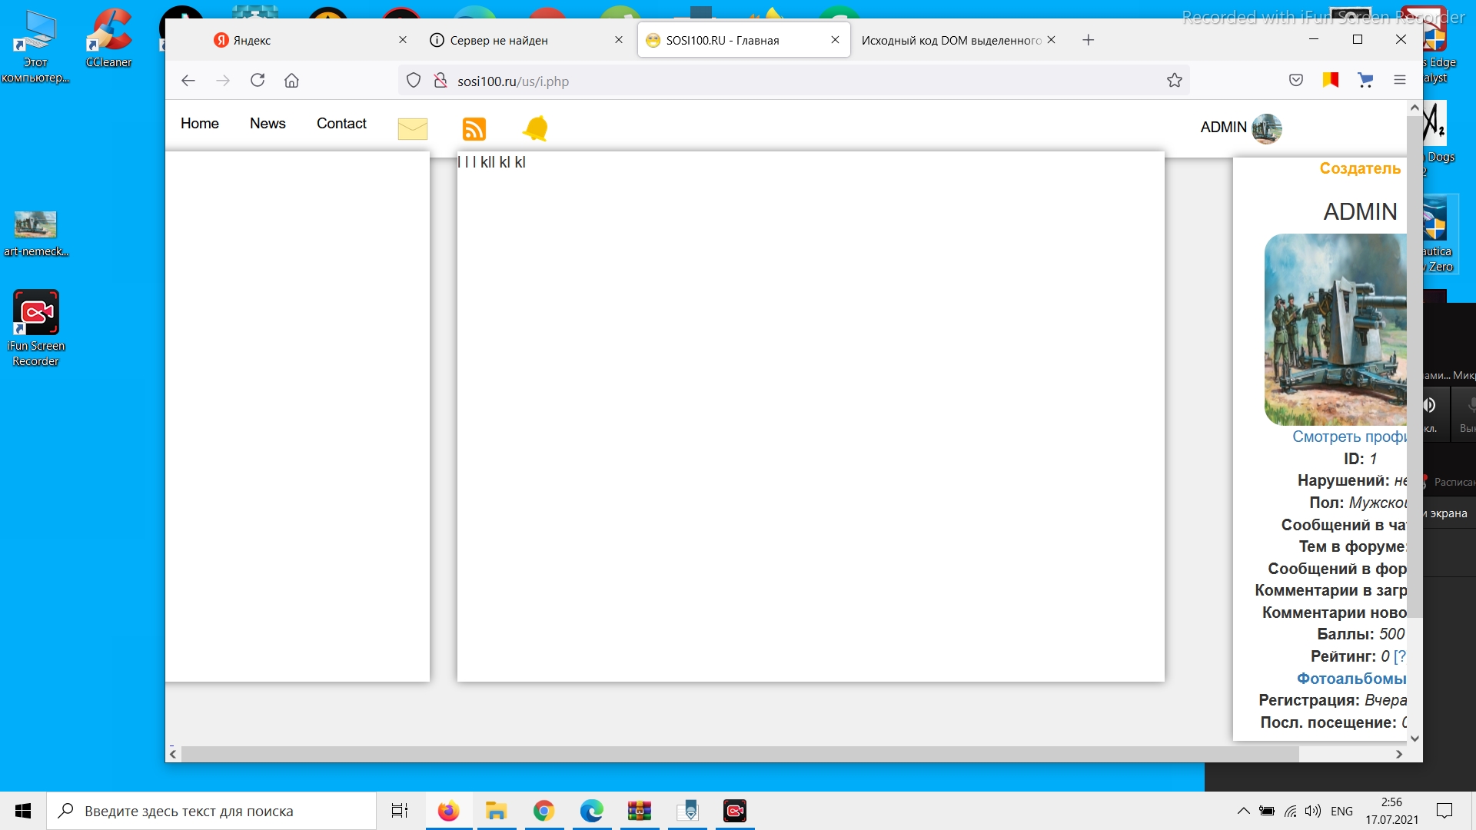Reload the page with the refresh button
Screen dimensions: 1476x830
258,81
